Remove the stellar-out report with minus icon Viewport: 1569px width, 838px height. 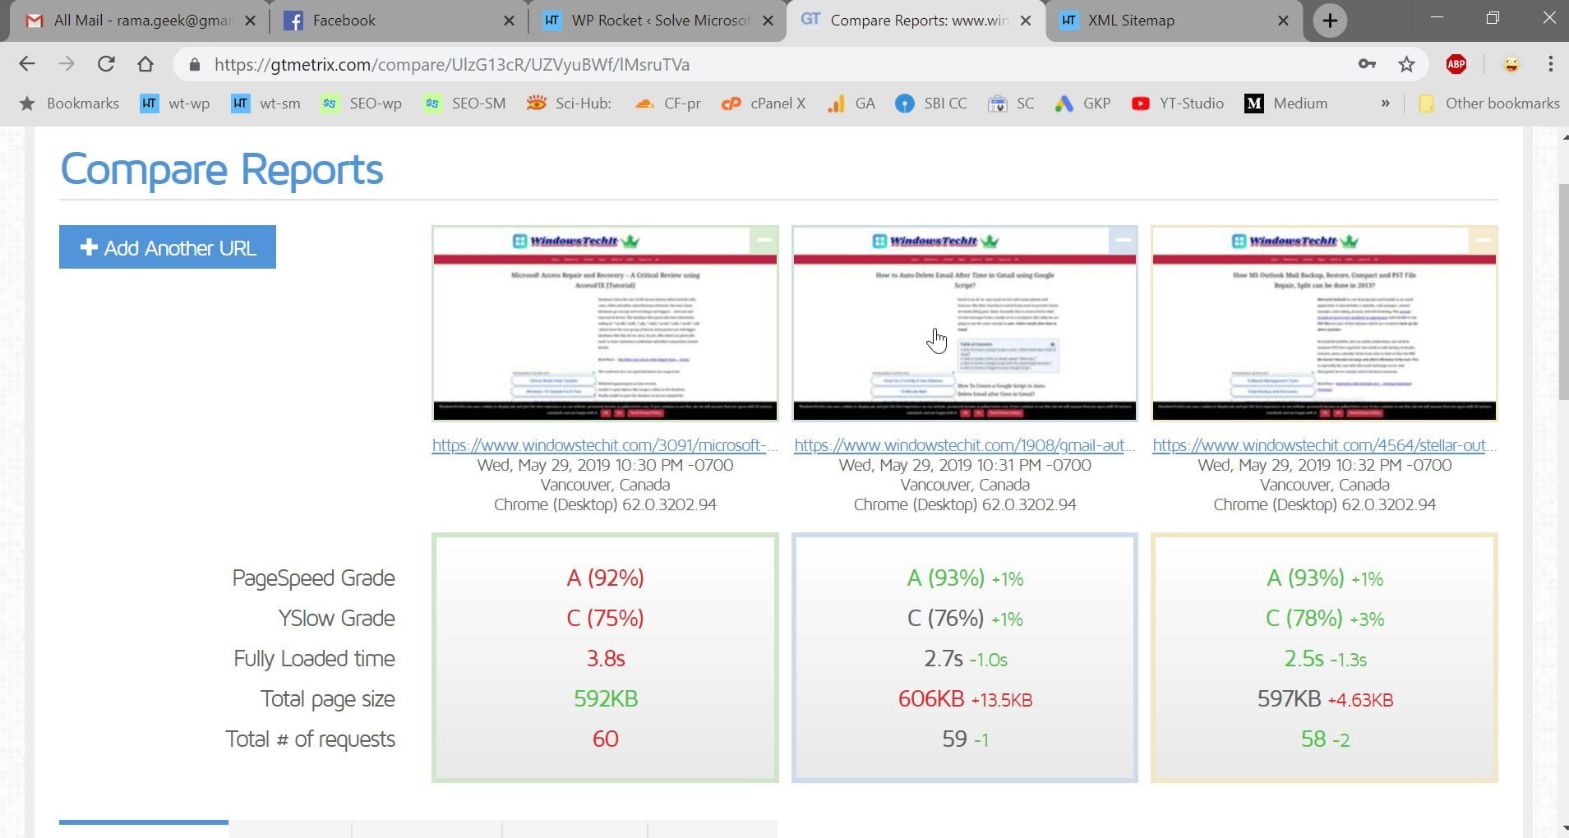(1483, 240)
